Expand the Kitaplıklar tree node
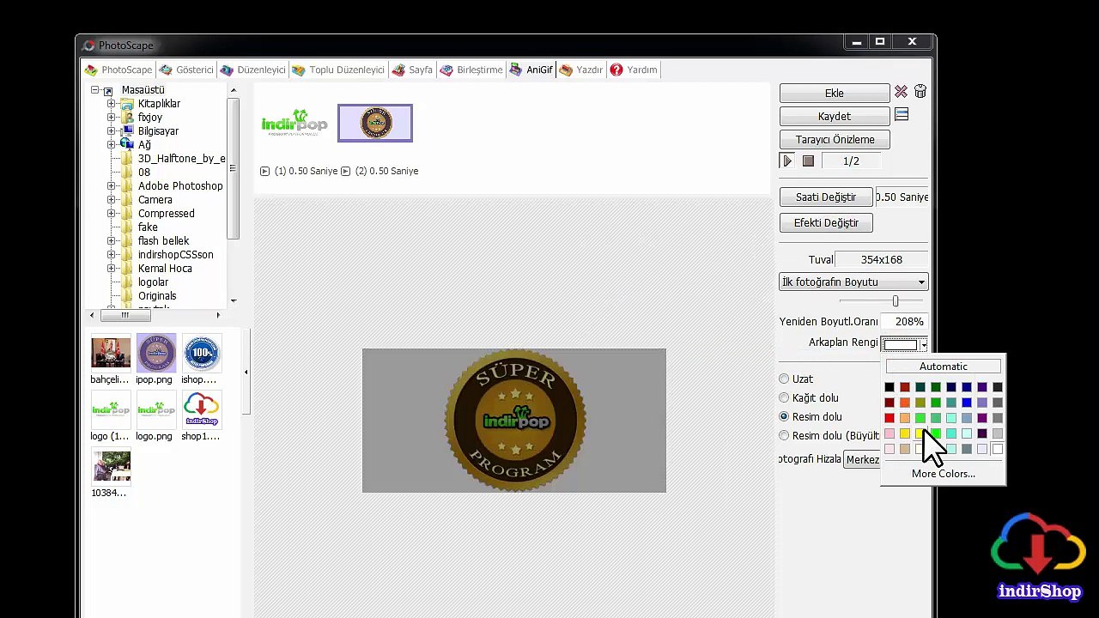 tap(111, 104)
